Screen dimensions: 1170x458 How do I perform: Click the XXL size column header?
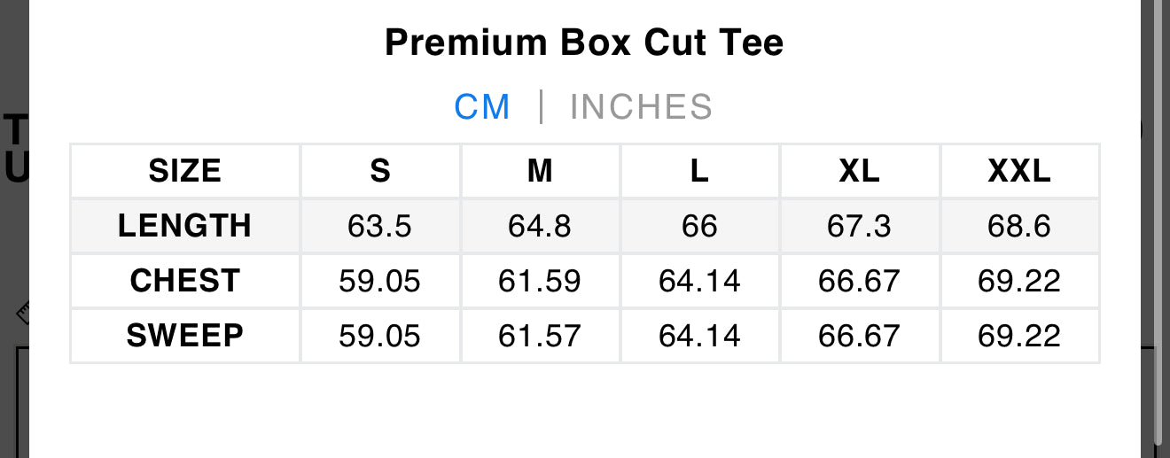(x=1019, y=171)
